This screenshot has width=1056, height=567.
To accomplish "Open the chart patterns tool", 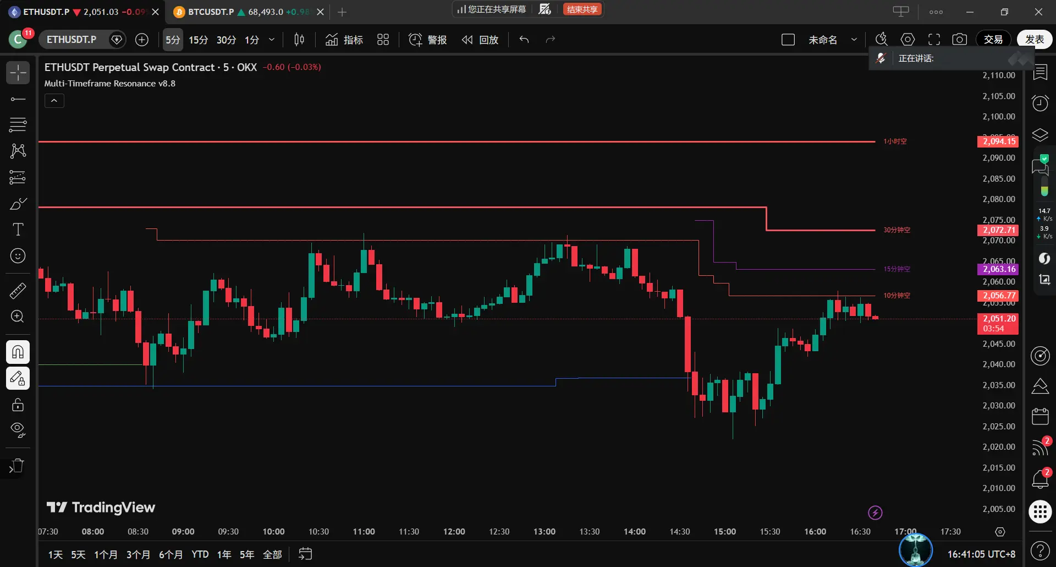I will coord(18,151).
